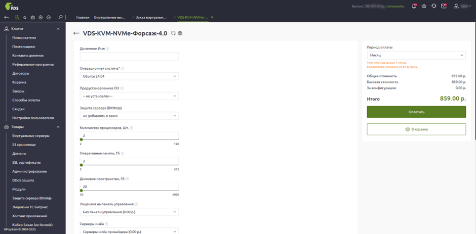The height and width of the screenshot is (234, 476).
Task: Click refresh icon beside VDS-KVM-NVMe title
Action: (174, 33)
